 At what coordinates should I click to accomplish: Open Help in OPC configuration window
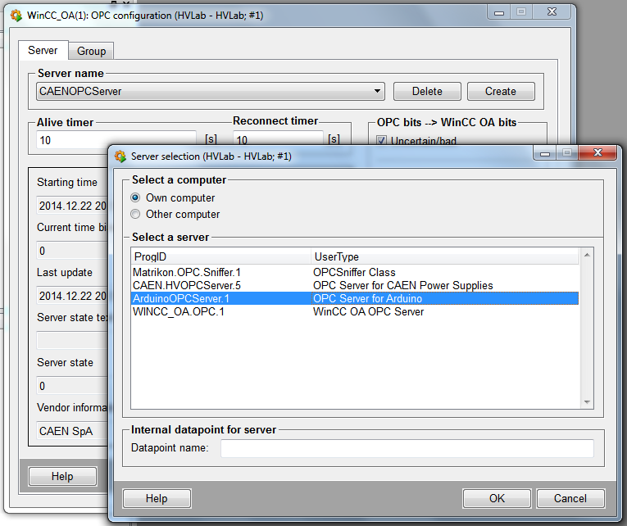[62, 477]
